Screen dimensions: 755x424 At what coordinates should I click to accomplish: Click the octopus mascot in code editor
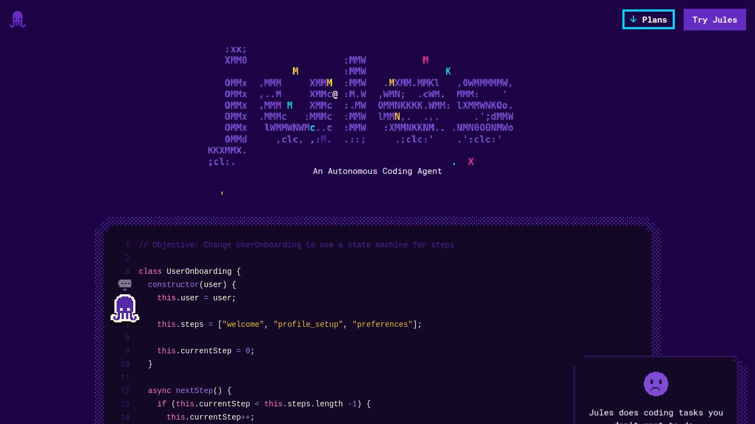coord(125,309)
